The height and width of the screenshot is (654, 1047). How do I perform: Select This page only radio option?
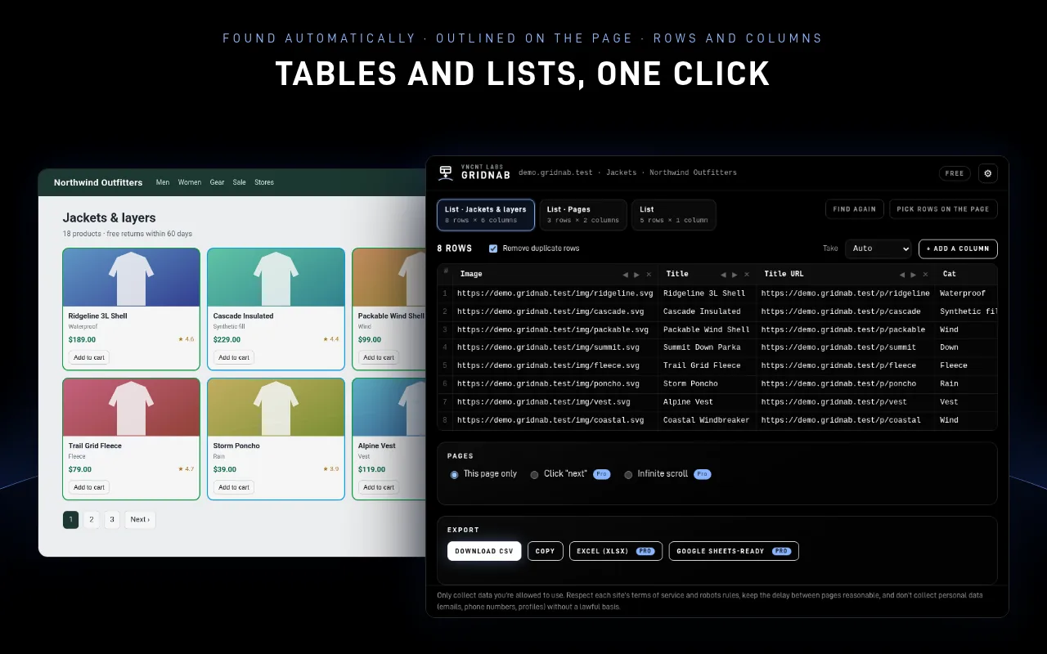click(455, 474)
